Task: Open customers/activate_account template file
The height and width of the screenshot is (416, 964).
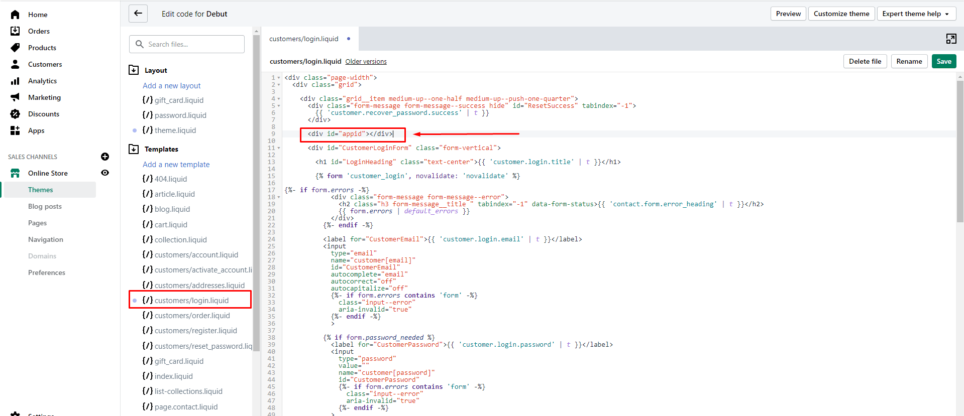Action: [197, 270]
